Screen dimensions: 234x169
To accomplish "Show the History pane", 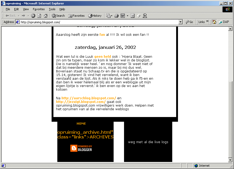I will click(95, 16).
